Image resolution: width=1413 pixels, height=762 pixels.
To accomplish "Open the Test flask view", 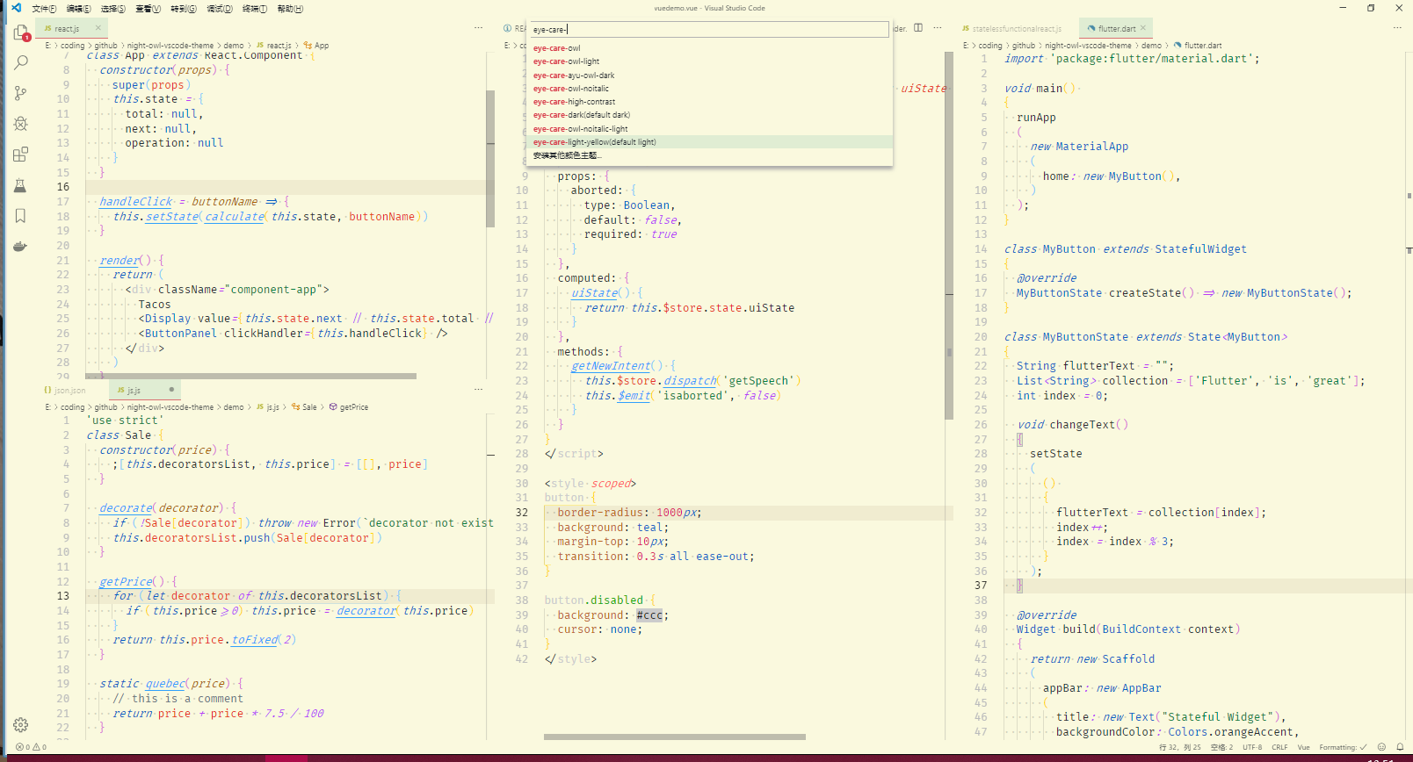I will pos(21,185).
